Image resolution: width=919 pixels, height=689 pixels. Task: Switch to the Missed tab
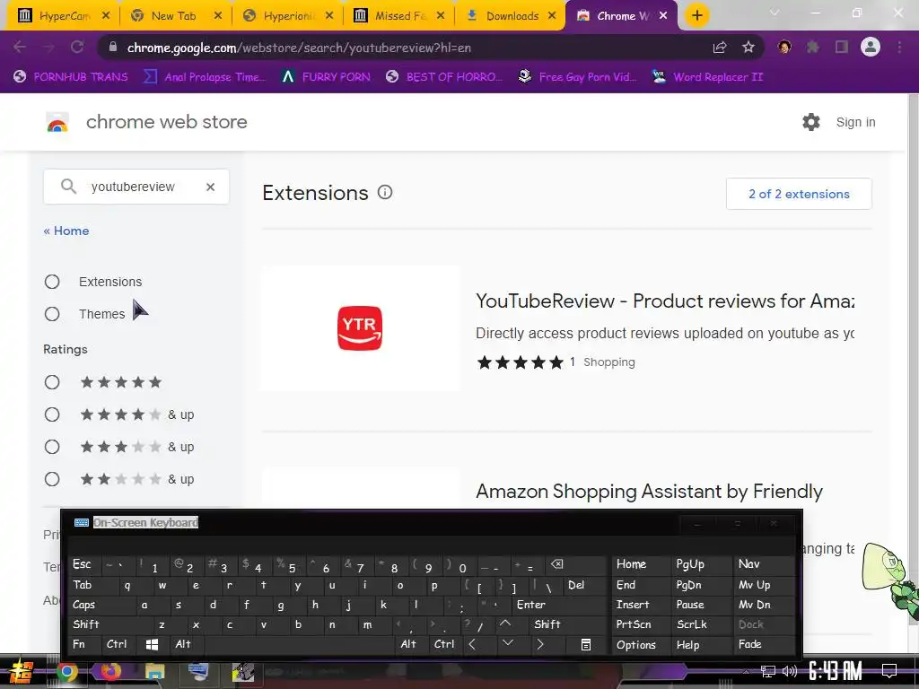coord(398,16)
